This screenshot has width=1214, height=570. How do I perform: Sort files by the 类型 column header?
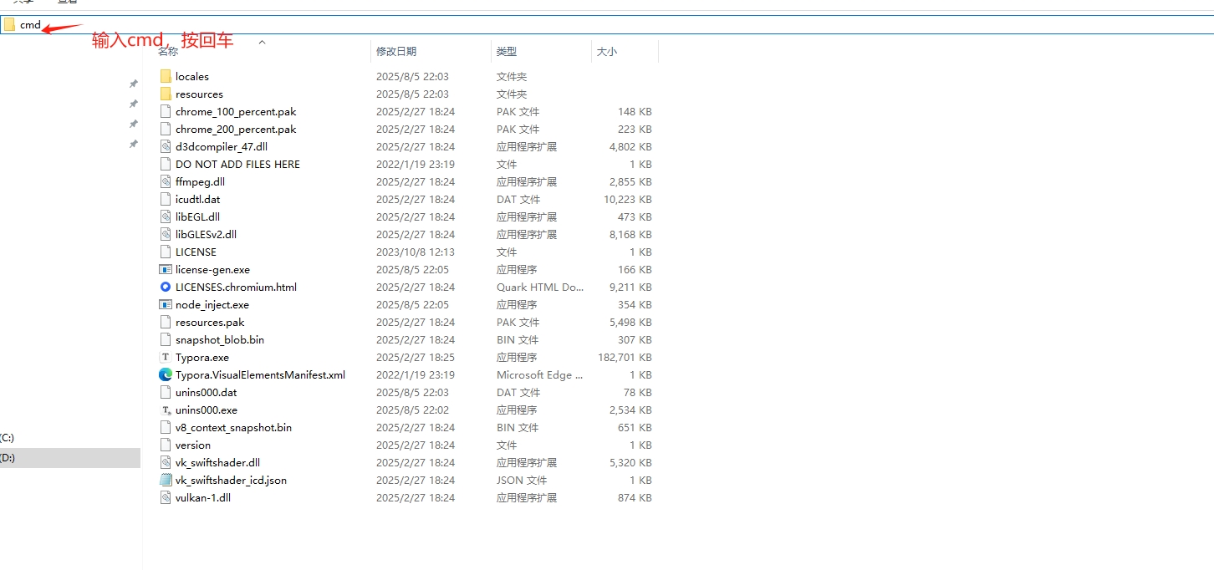(x=507, y=52)
